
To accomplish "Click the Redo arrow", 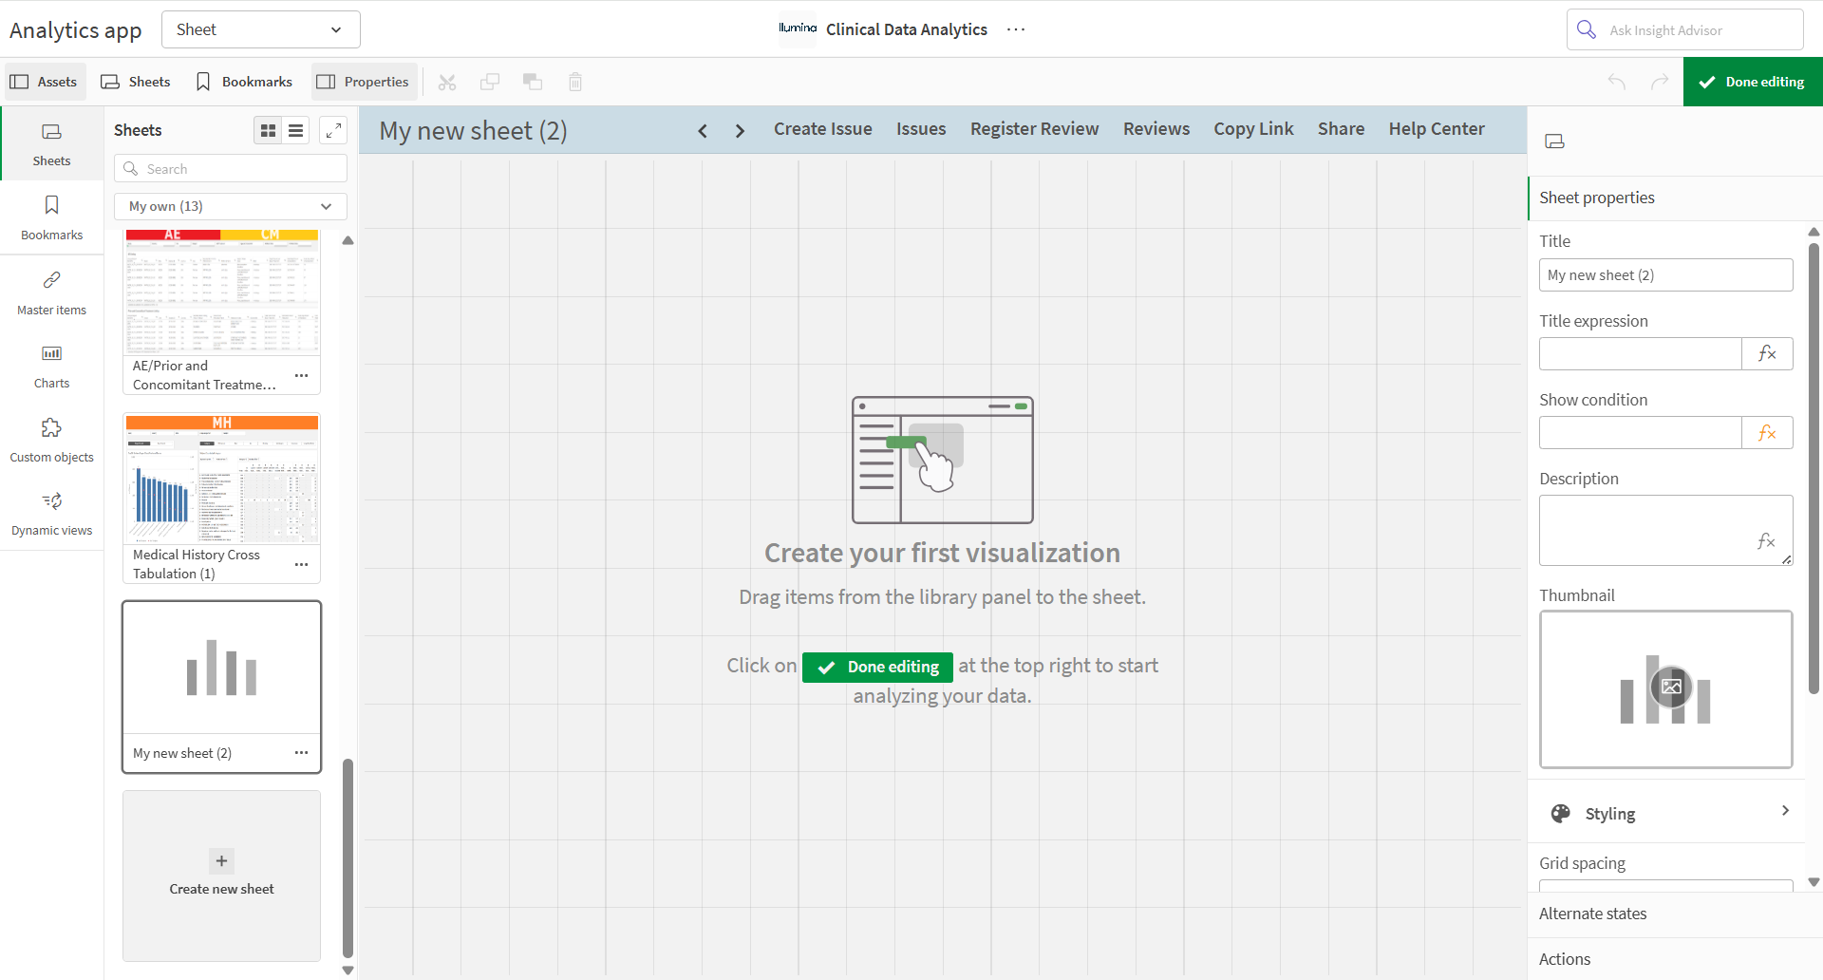I will click(1660, 82).
